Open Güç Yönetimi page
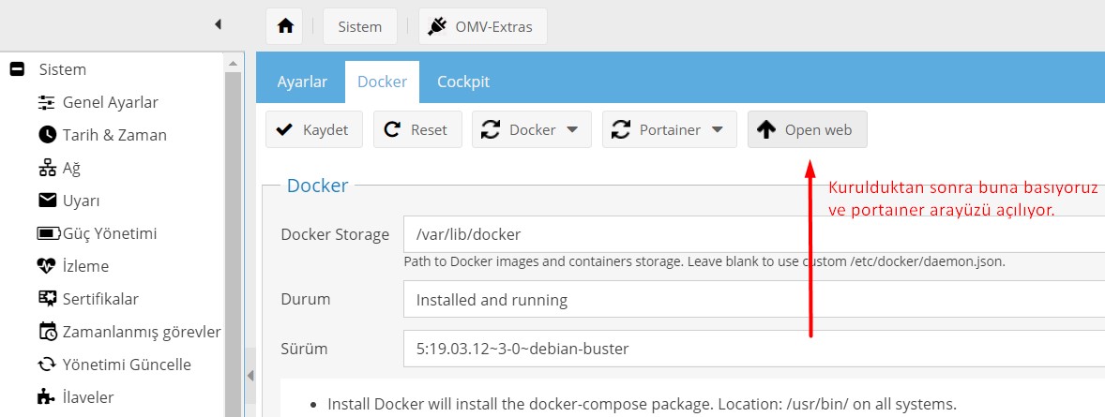Screen dimensions: 1105x417 click(x=109, y=233)
